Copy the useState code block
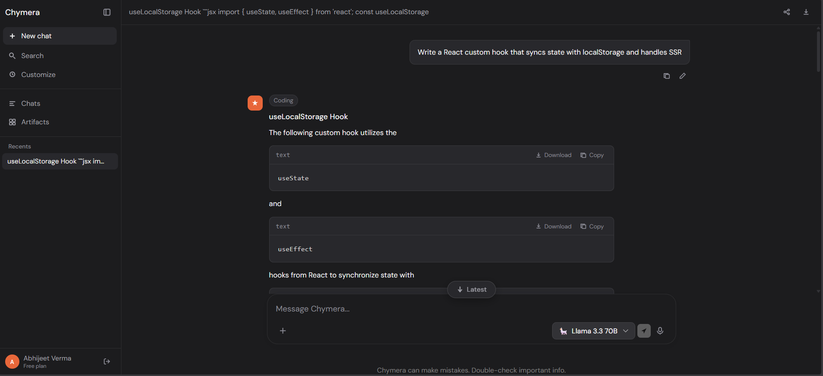823x376 pixels. point(592,155)
